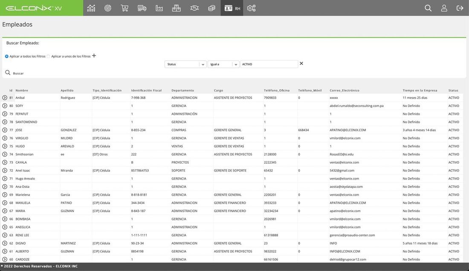Viewport: 469px width, 271px height.
Task: Click the 5 años 11 meses 18 días cell
Action: (420, 243)
